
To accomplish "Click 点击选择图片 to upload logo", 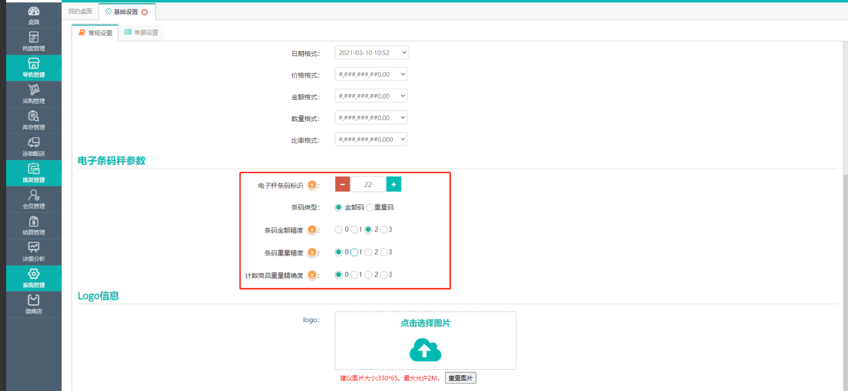I will [425, 323].
